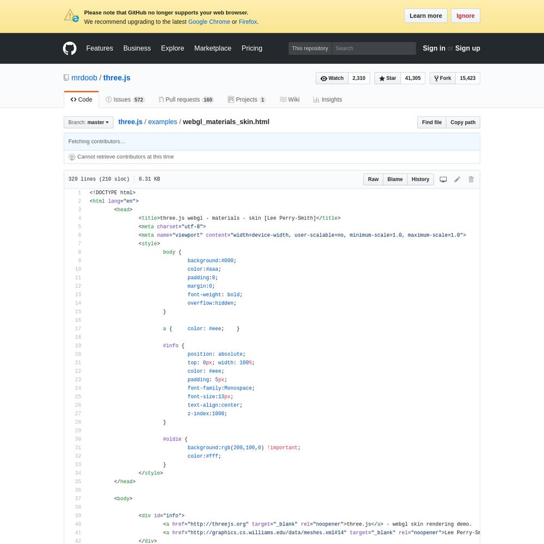Click the Find file button
The image size is (544, 544).
point(432,122)
